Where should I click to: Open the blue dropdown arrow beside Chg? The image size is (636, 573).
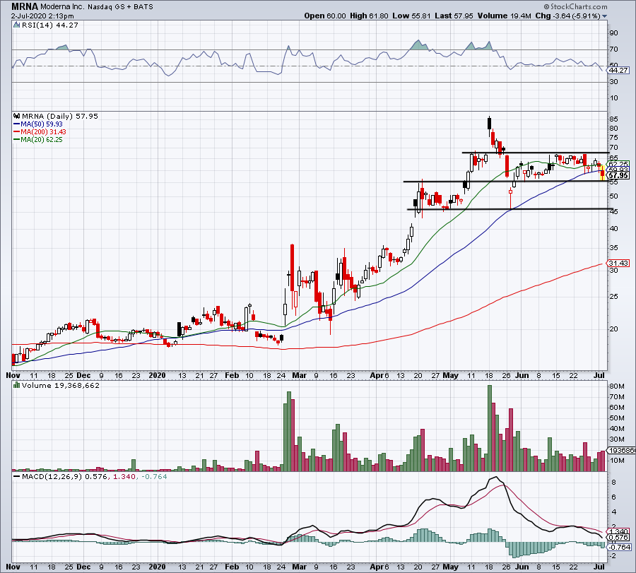click(605, 16)
